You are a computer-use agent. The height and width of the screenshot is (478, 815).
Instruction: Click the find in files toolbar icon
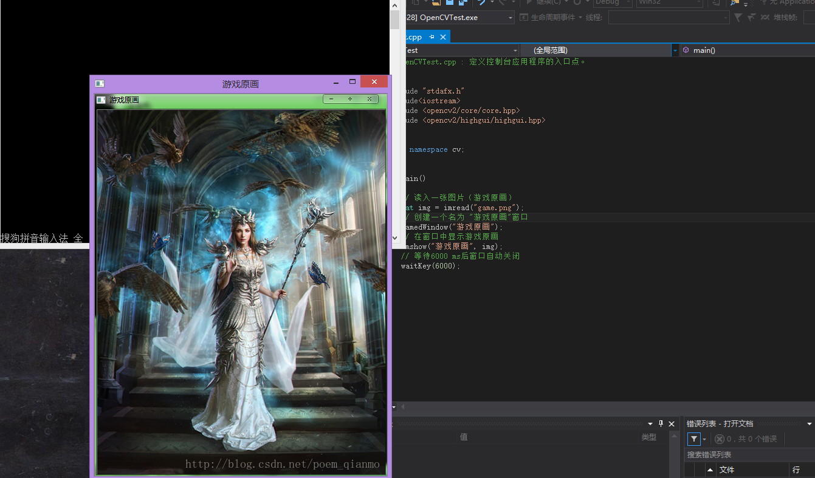[x=734, y=2]
